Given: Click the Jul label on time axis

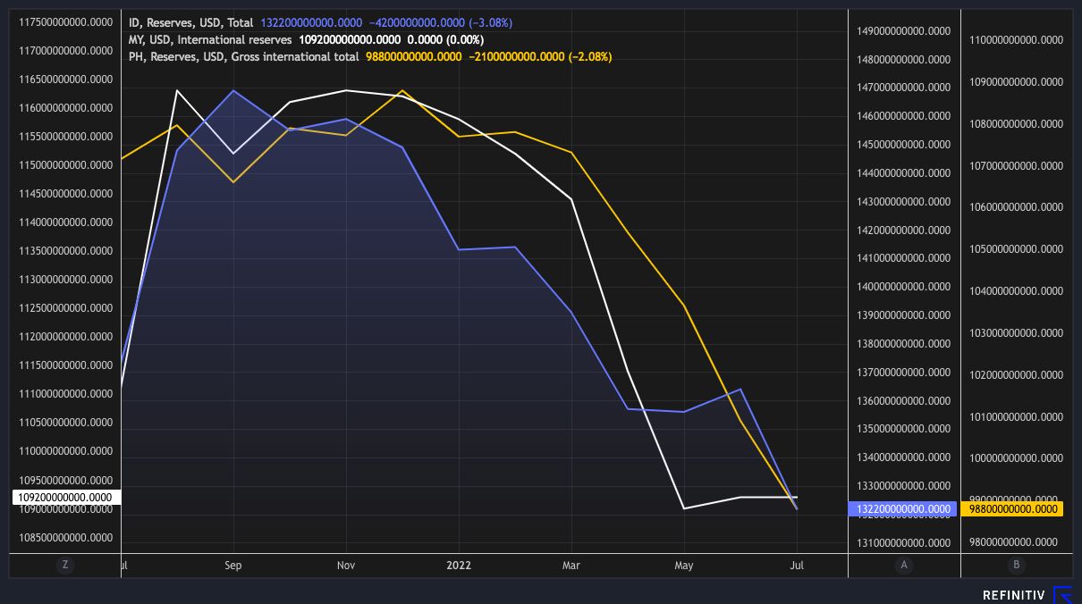Looking at the screenshot, I should coord(797,565).
